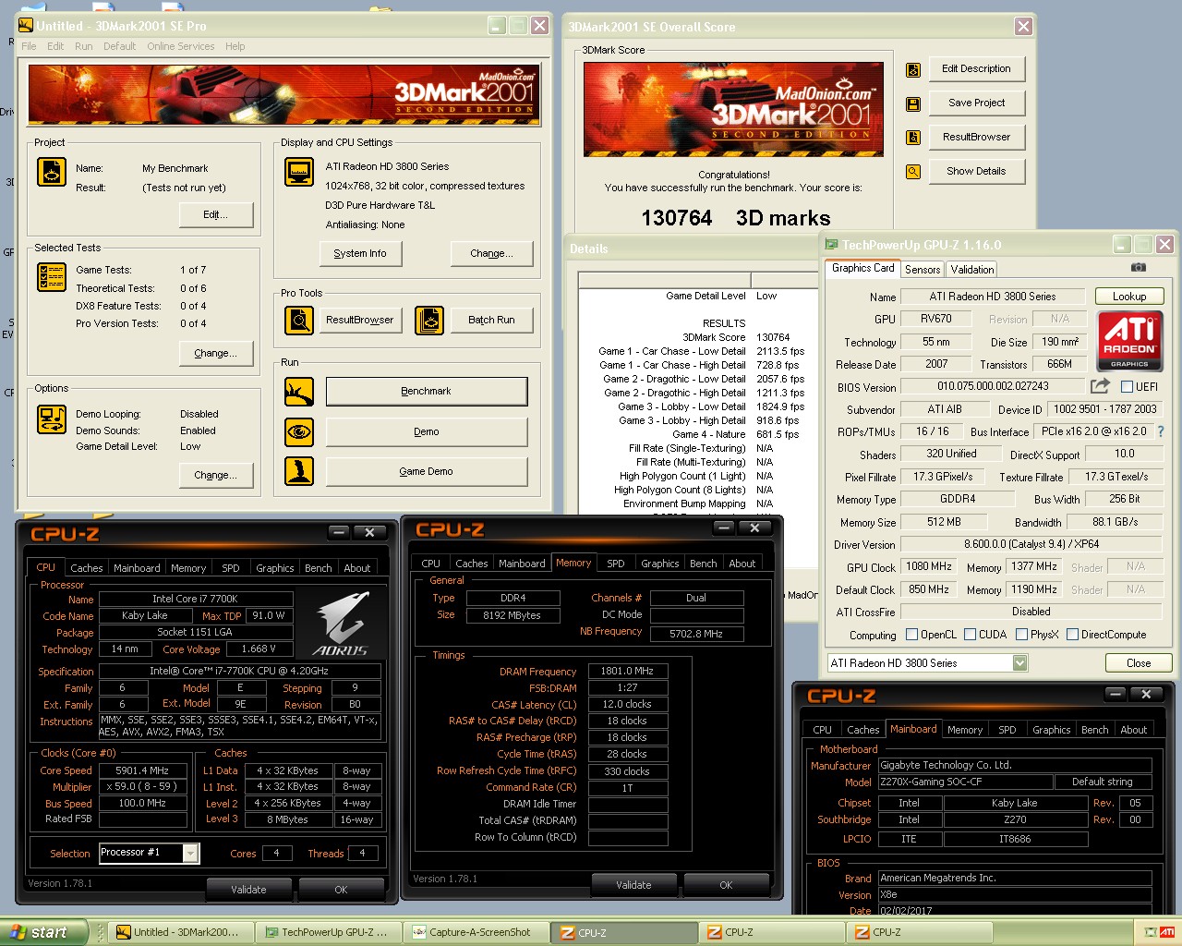Open the Processor #1 selection dropdown
This screenshot has width=1182, height=946.
pos(190,854)
